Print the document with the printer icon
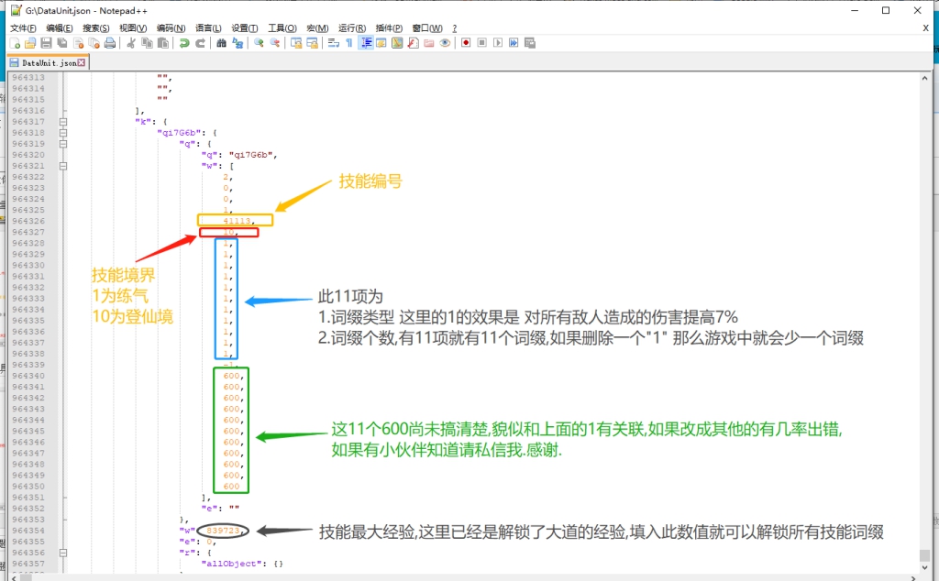The width and height of the screenshot is (939, 581). (x=110, y=43)
